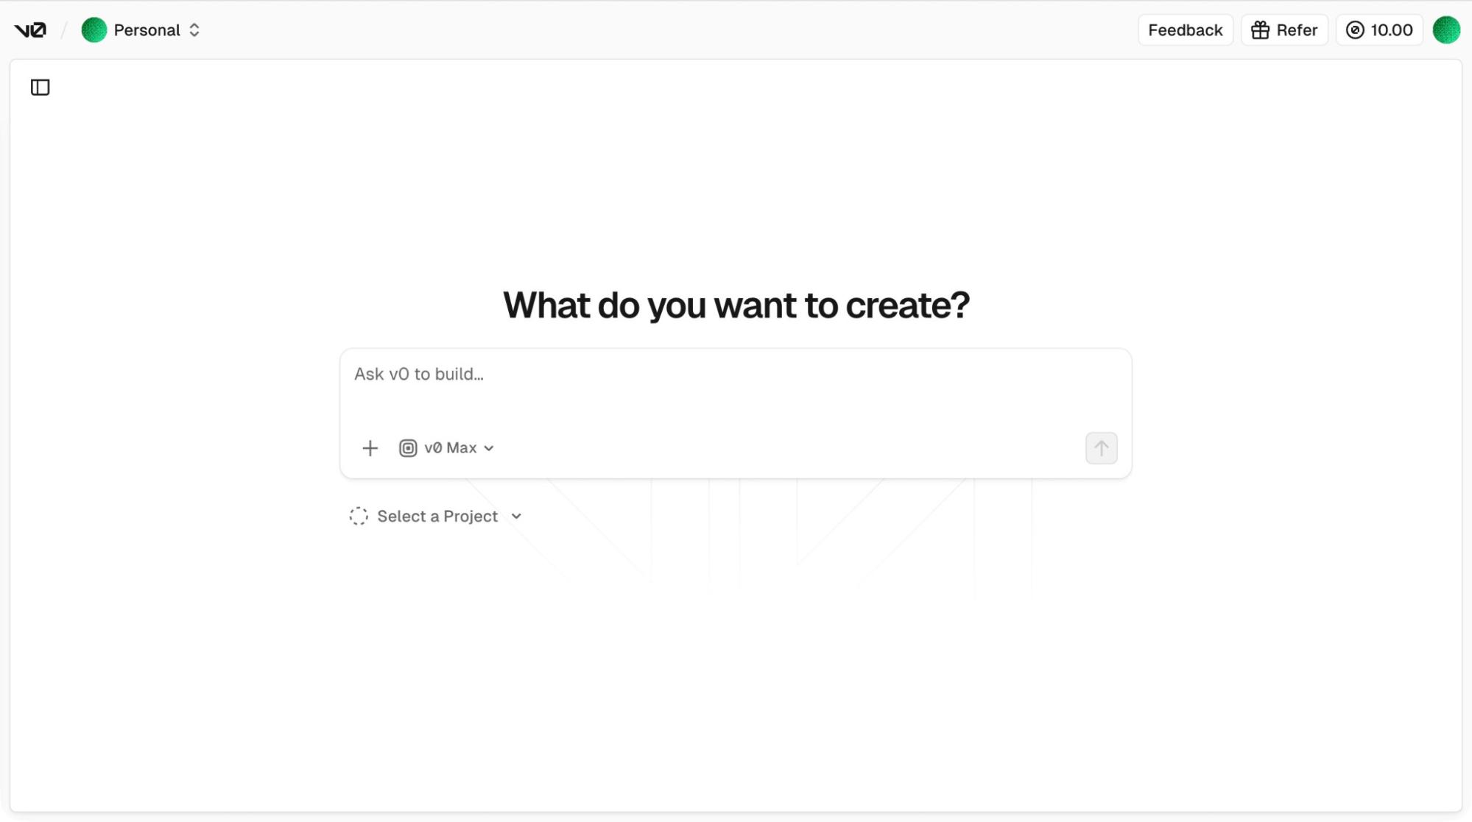This screenshot has height=822, width=1472.
Task: Click the v0 Max model icon
Action: (x=408, y=448)
